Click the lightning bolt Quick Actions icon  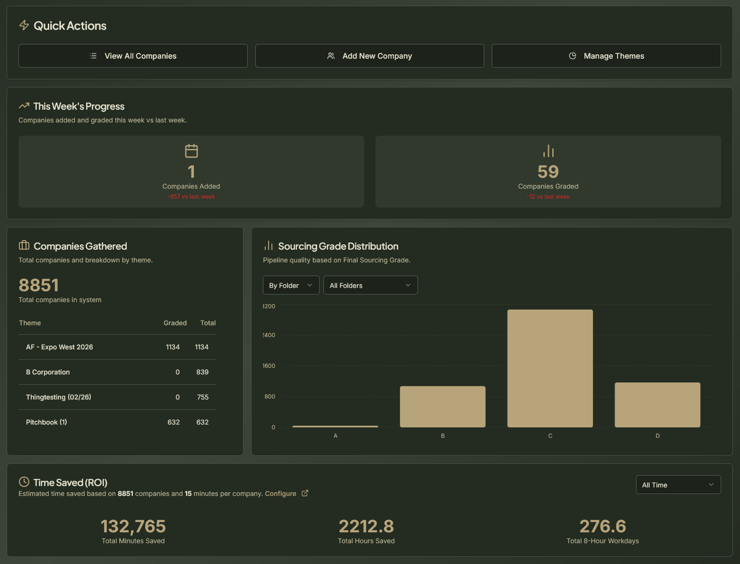pos(24,26)
